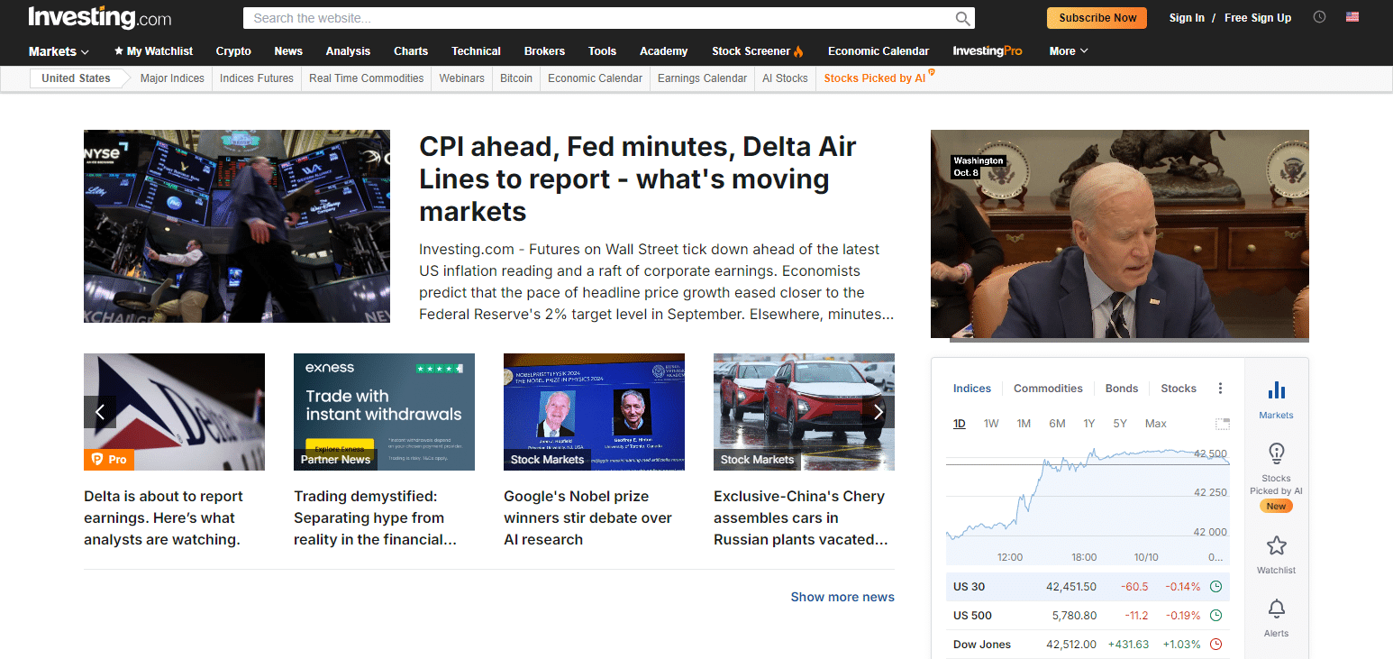Click the star icon beside My Watchlist

tap(119, 51)
